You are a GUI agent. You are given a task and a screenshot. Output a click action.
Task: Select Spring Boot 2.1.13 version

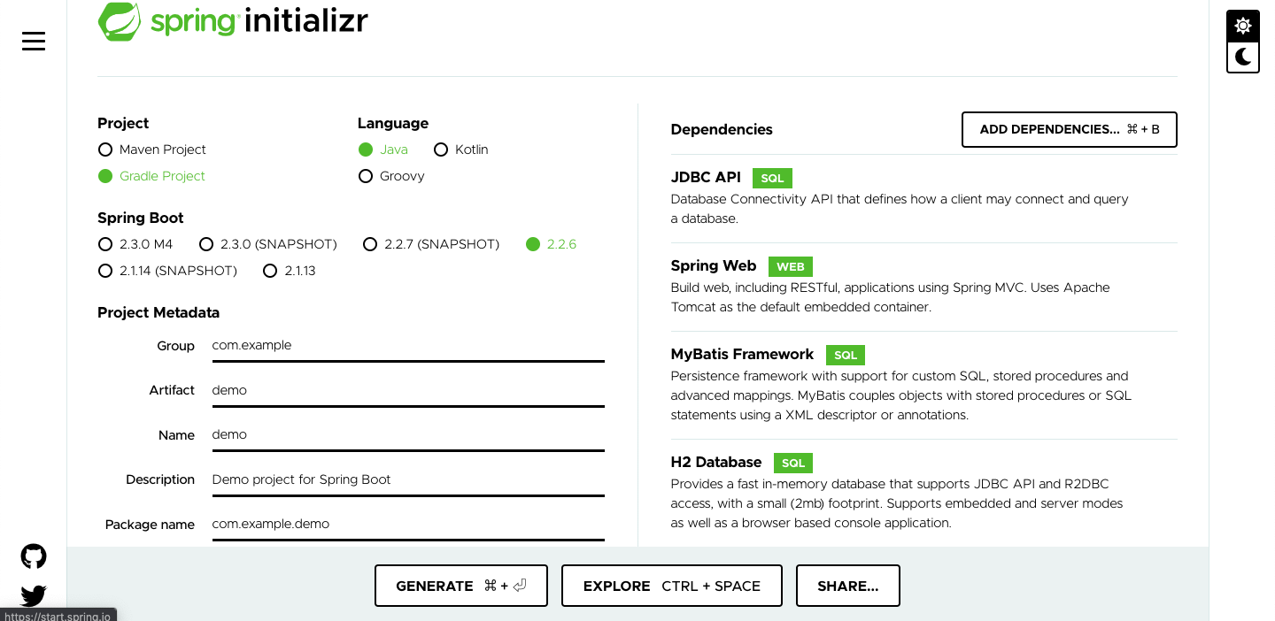click(x=290, y=271)
